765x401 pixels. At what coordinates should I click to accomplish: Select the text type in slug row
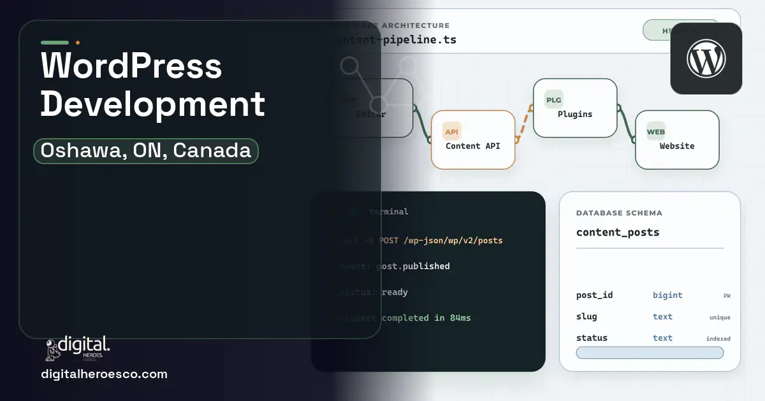click(x=662, y=316)
